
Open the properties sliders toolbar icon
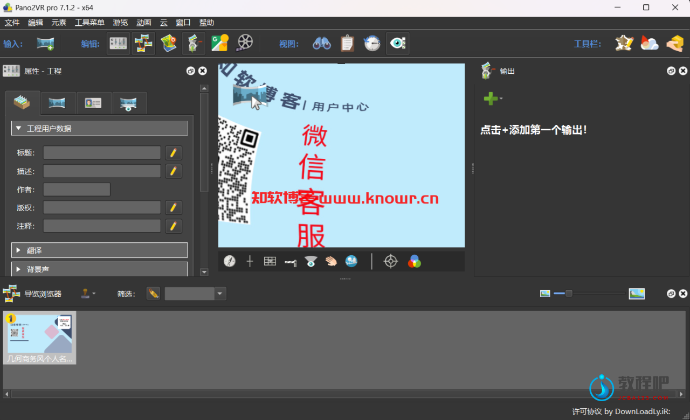[x=119, y=44]
